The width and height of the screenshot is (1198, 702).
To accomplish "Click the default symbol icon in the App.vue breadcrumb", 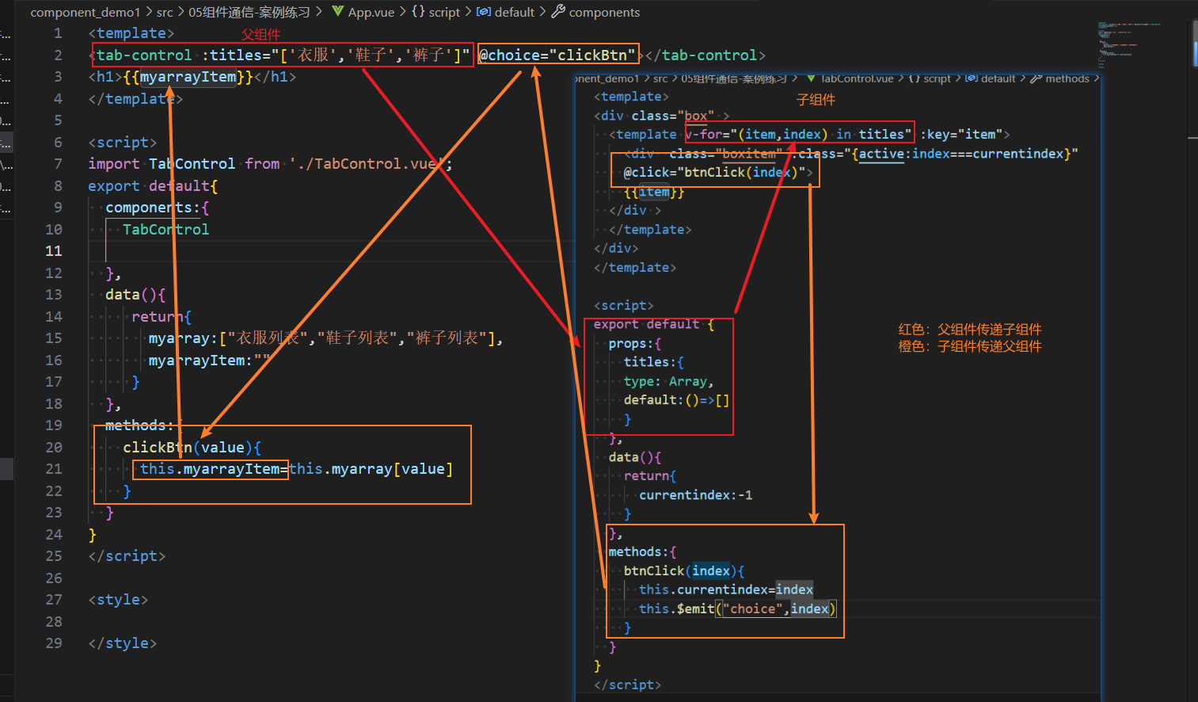I will 483,12.
